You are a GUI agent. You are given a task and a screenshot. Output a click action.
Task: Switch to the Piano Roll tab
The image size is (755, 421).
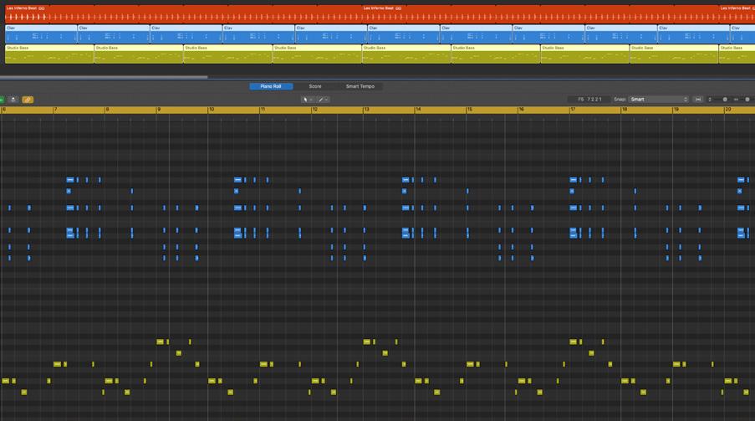pyautogui.click(x=271, y=86)
